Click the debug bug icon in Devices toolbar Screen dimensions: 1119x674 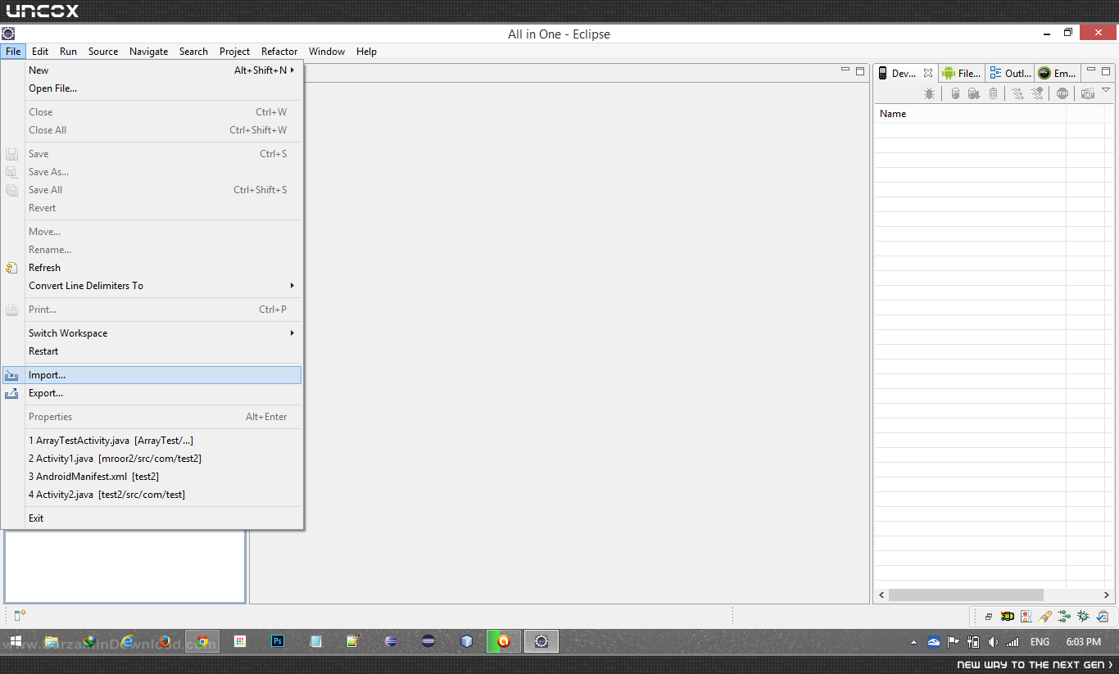tap(929, 93)
